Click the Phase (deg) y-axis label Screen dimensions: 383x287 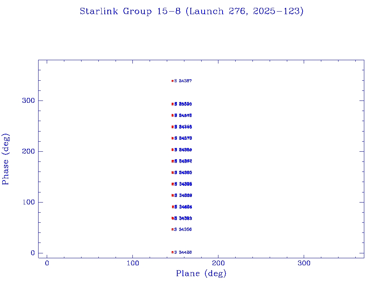coord(6,159)
